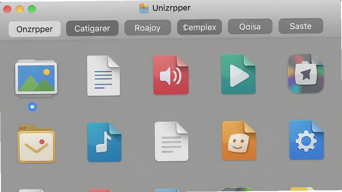Click the yellow minimize window button
The image size is (342, 192).
(x=20, y=9)
